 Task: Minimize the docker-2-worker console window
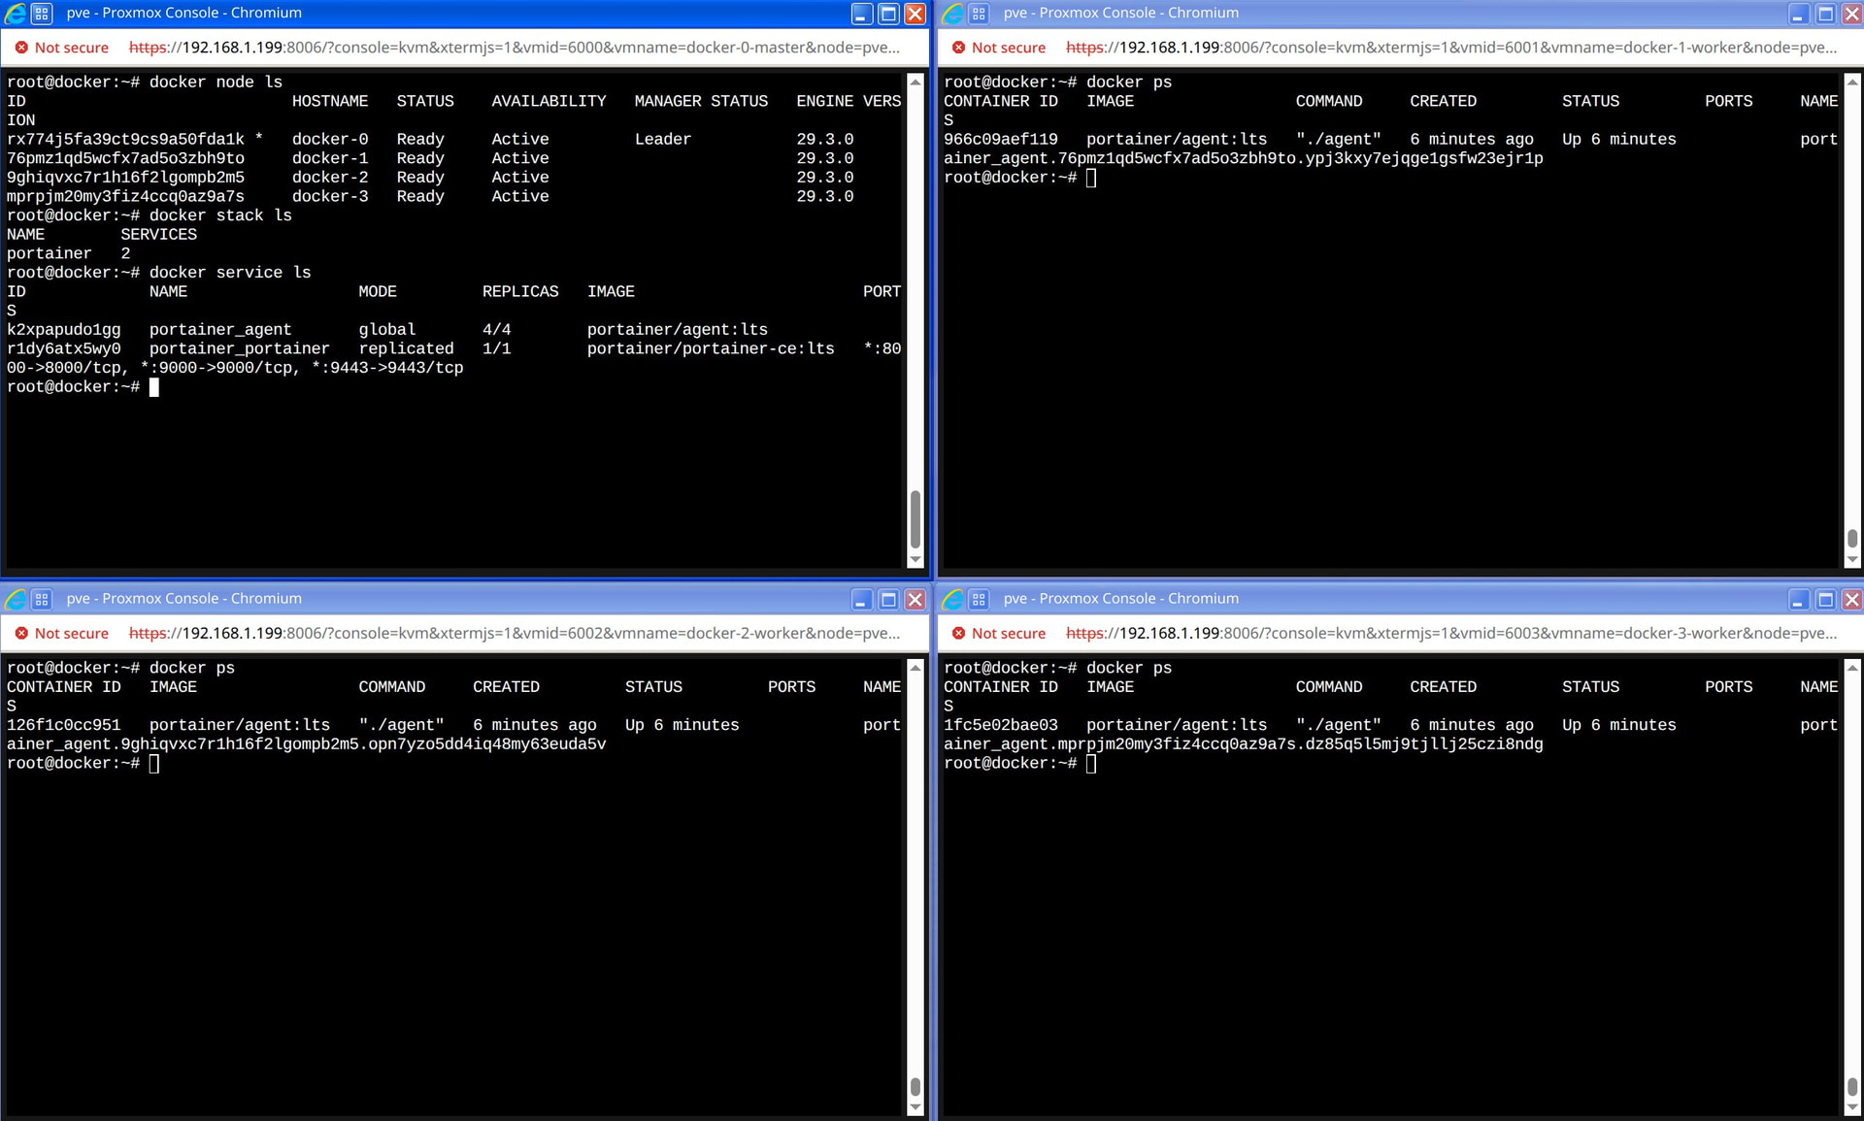(861, 599)
